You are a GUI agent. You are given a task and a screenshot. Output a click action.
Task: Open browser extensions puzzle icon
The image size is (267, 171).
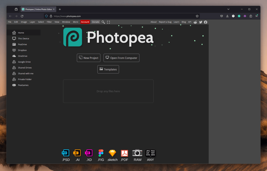click(x=251, y=16)
